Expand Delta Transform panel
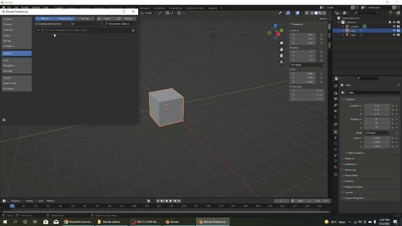 [x=355, y=153]
